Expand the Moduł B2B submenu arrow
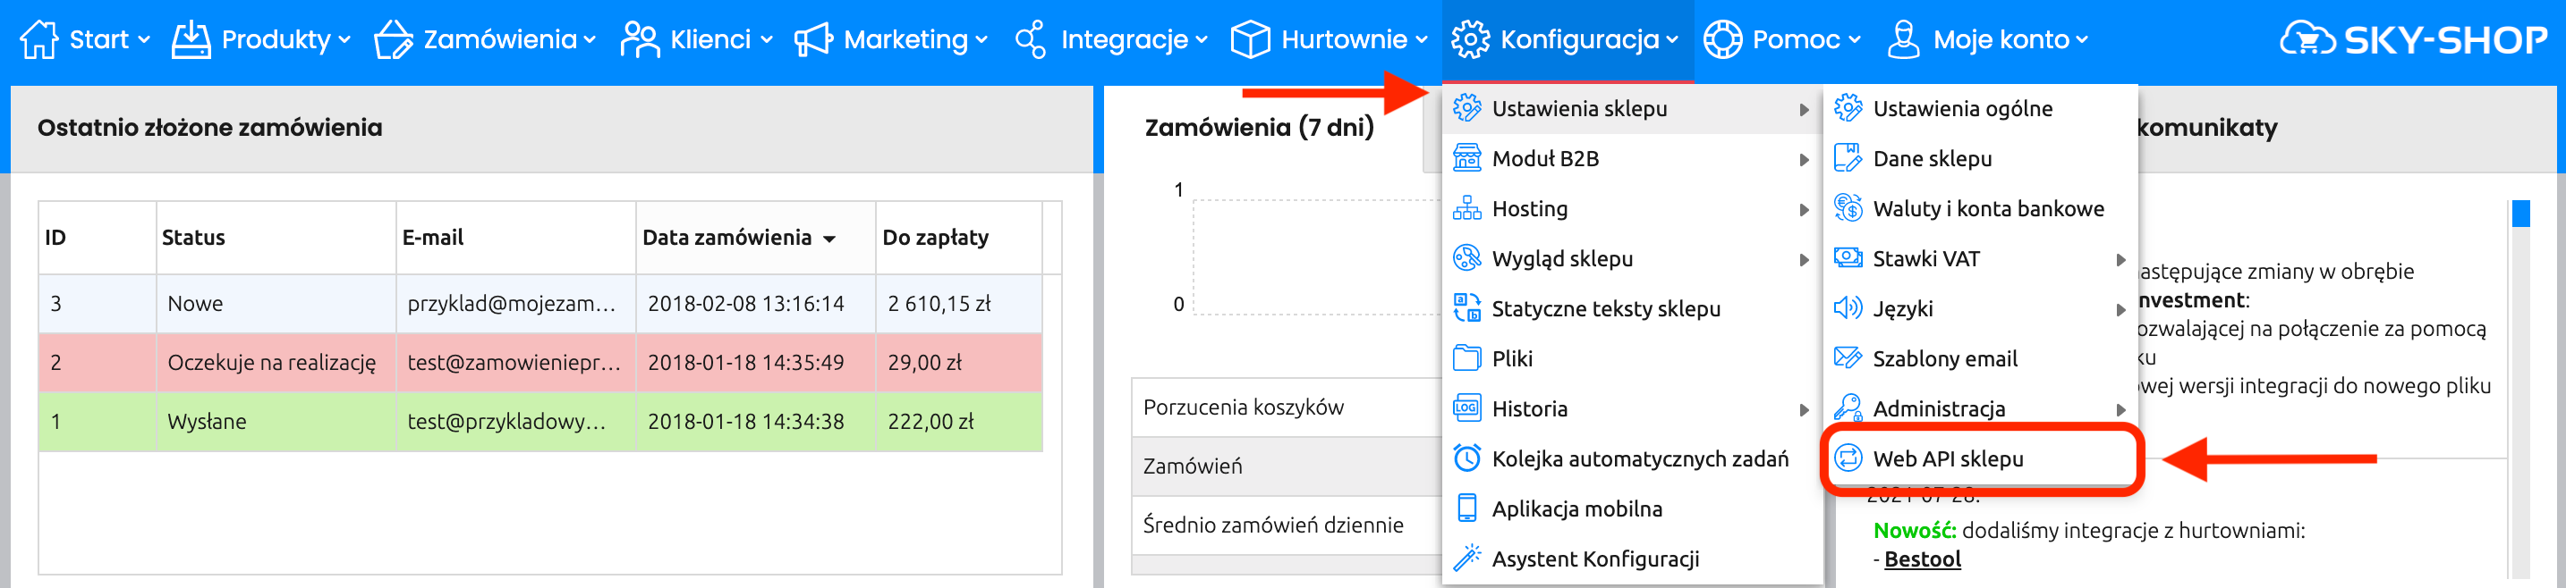The image size is (2566, 588). click(1804, 159)
